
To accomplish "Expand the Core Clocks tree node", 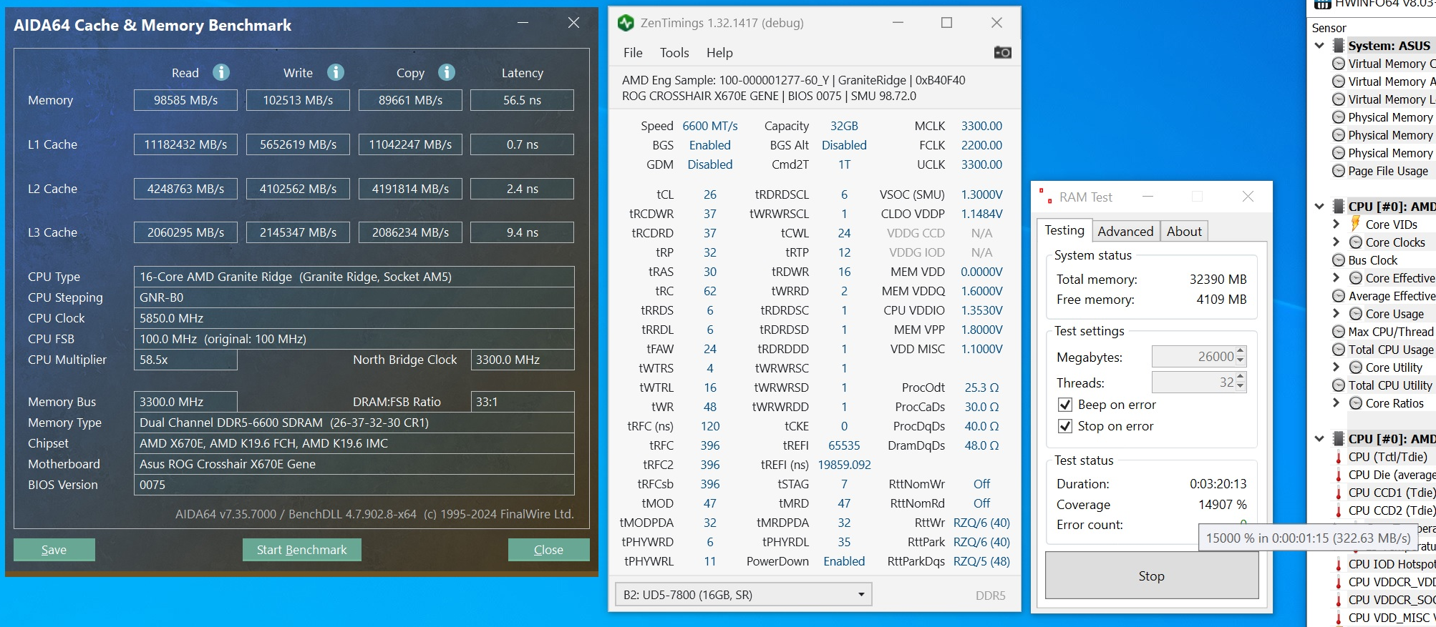I will [x=1336, y=242].
